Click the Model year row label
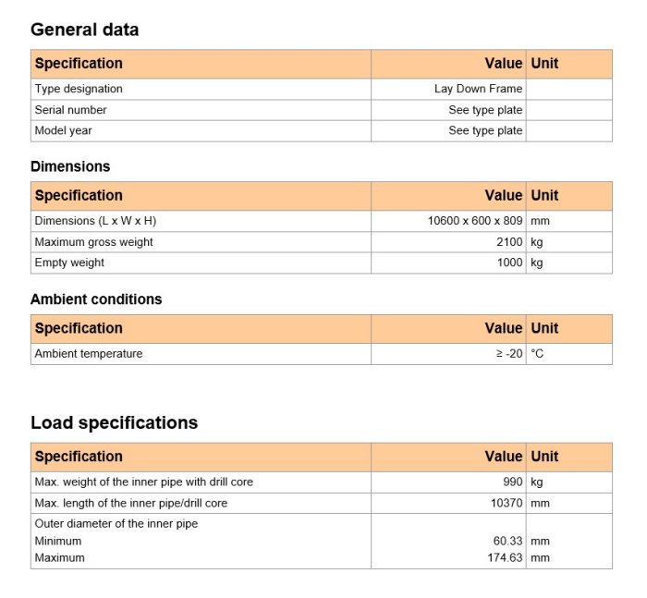The image size is (647, 598). point(63,130)
